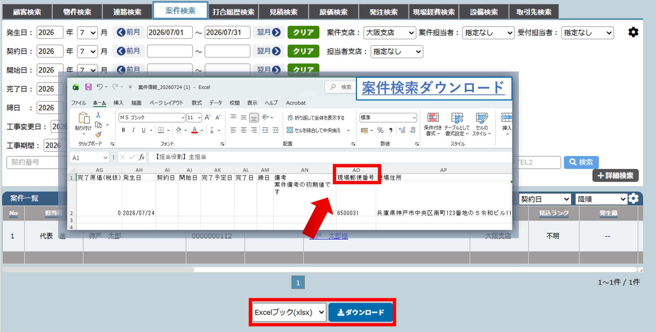Click the cell styles (セルのスタイル) icon
Image resolution: width=656 pixels, height=332 pixels.
point(482,117)
